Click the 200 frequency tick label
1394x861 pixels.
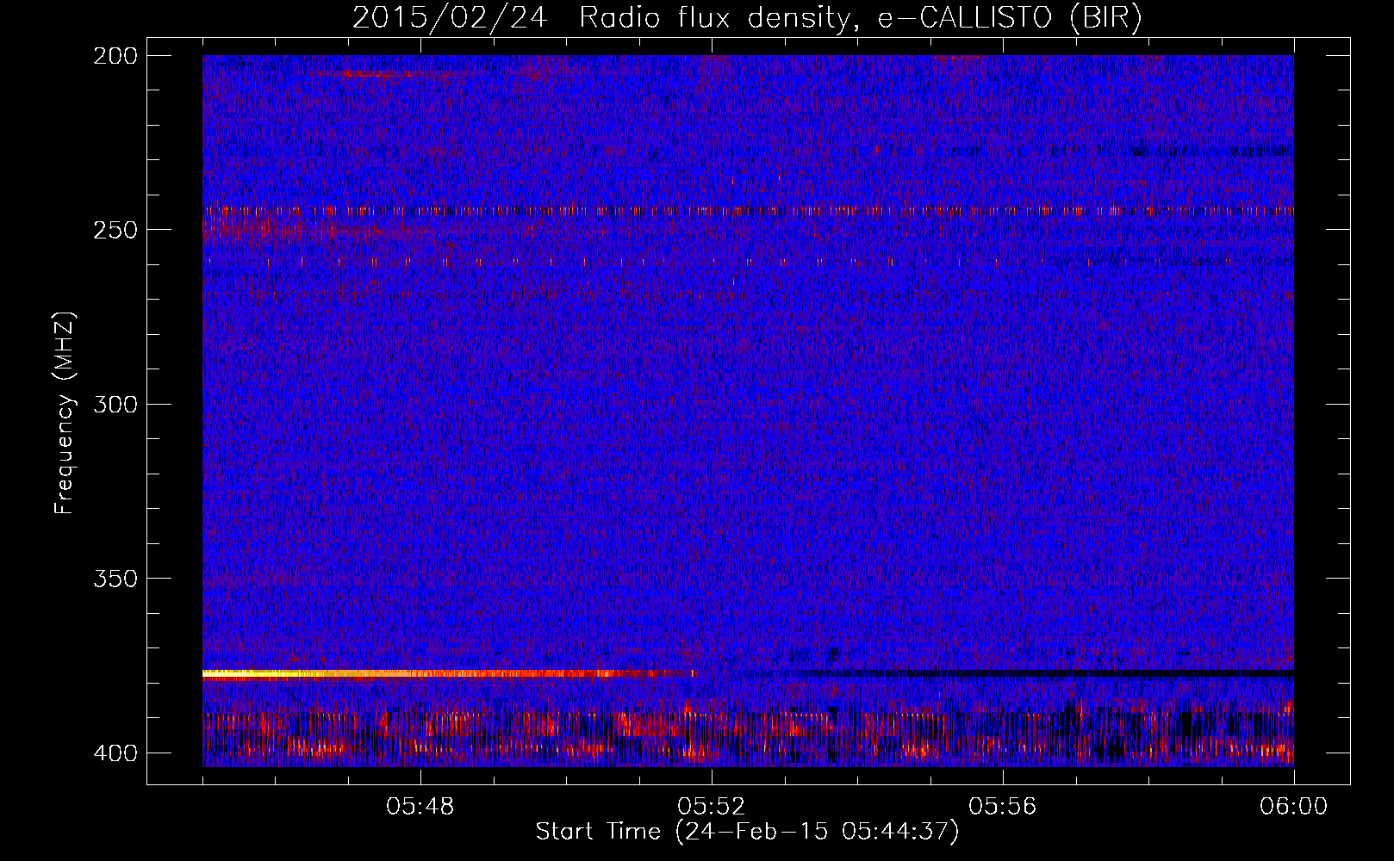[115, 56]
